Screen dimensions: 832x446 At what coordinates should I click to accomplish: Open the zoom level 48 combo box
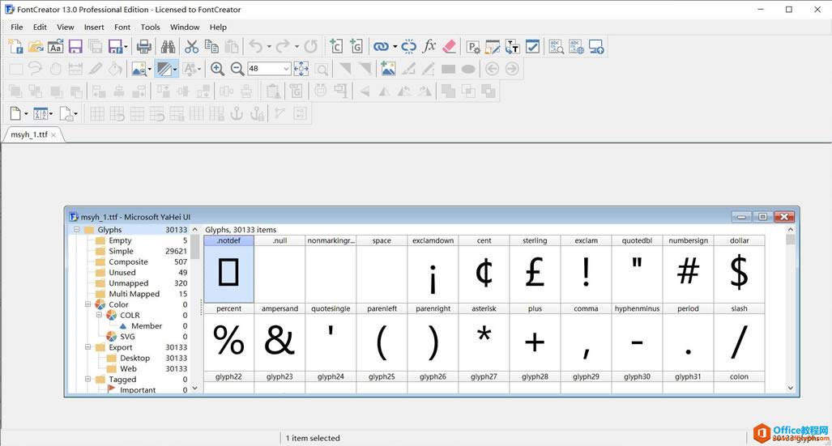[269, 69]
